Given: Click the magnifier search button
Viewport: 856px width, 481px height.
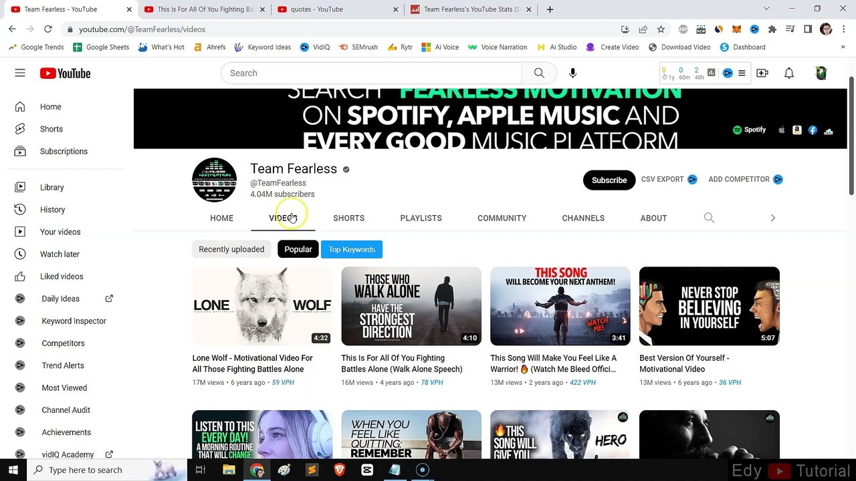Looking at the screenshot, I should tap(539, 73).
